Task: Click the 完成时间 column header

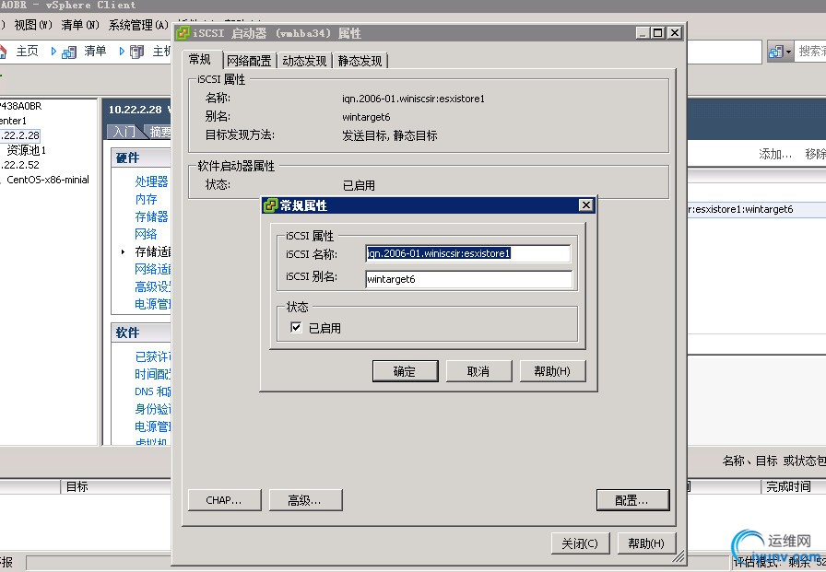Action: [x=788, y=486]
